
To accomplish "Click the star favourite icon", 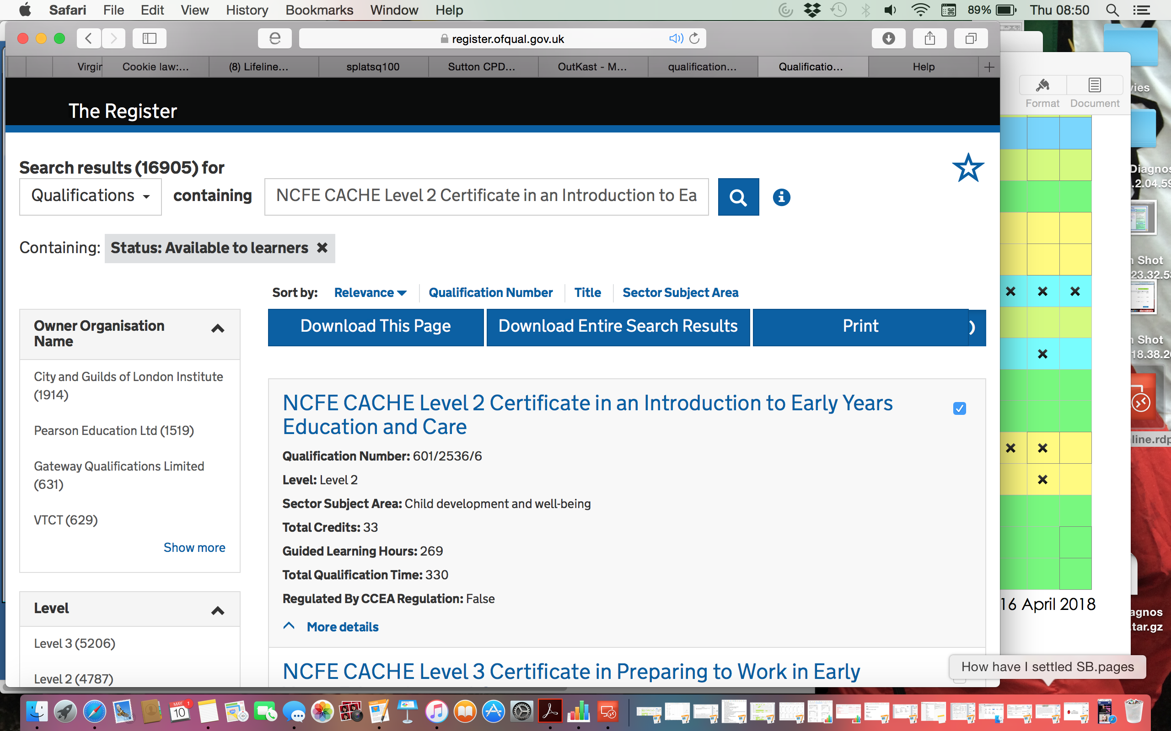I will 968,168.
